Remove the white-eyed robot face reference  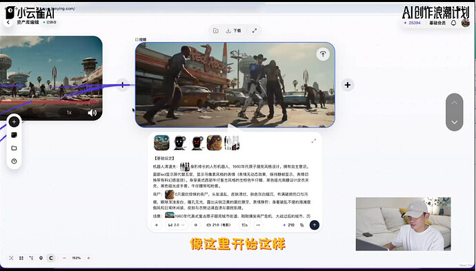click(x=184, y=138)
